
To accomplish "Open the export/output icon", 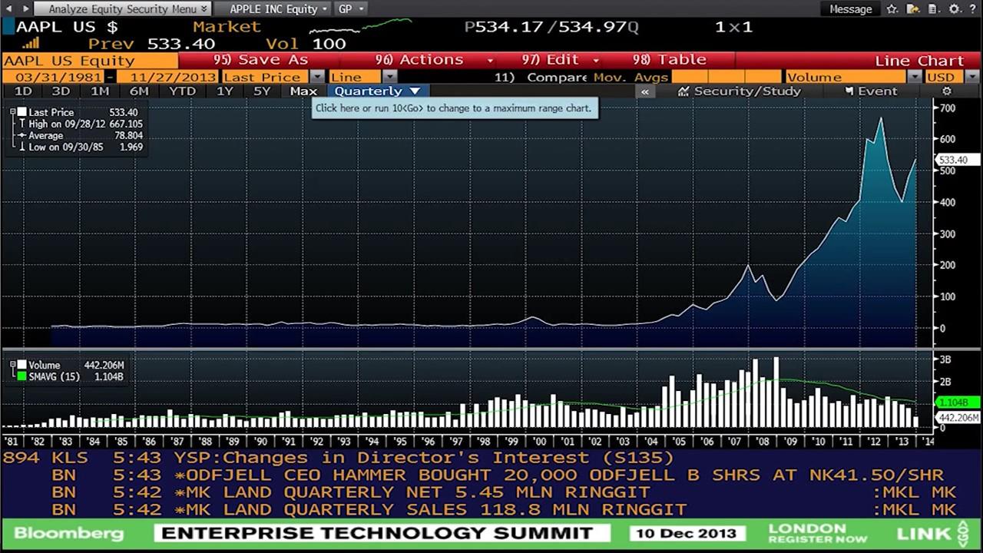I will [913, 9].
